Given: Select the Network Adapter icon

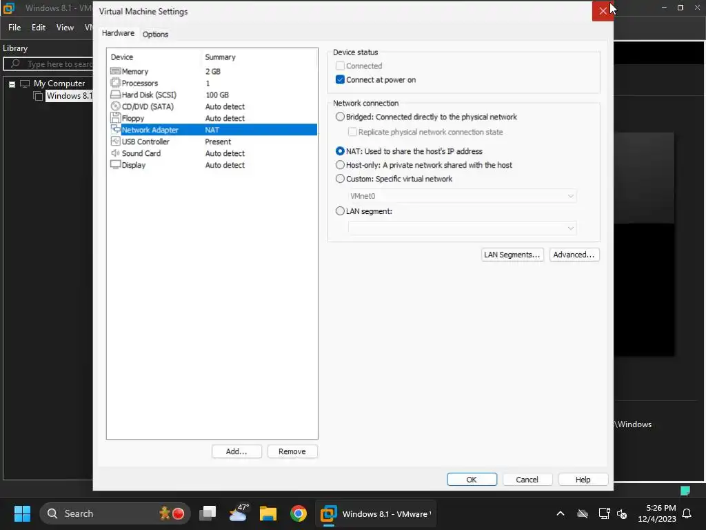Looking at the screenshot, I should pos(115,130).
